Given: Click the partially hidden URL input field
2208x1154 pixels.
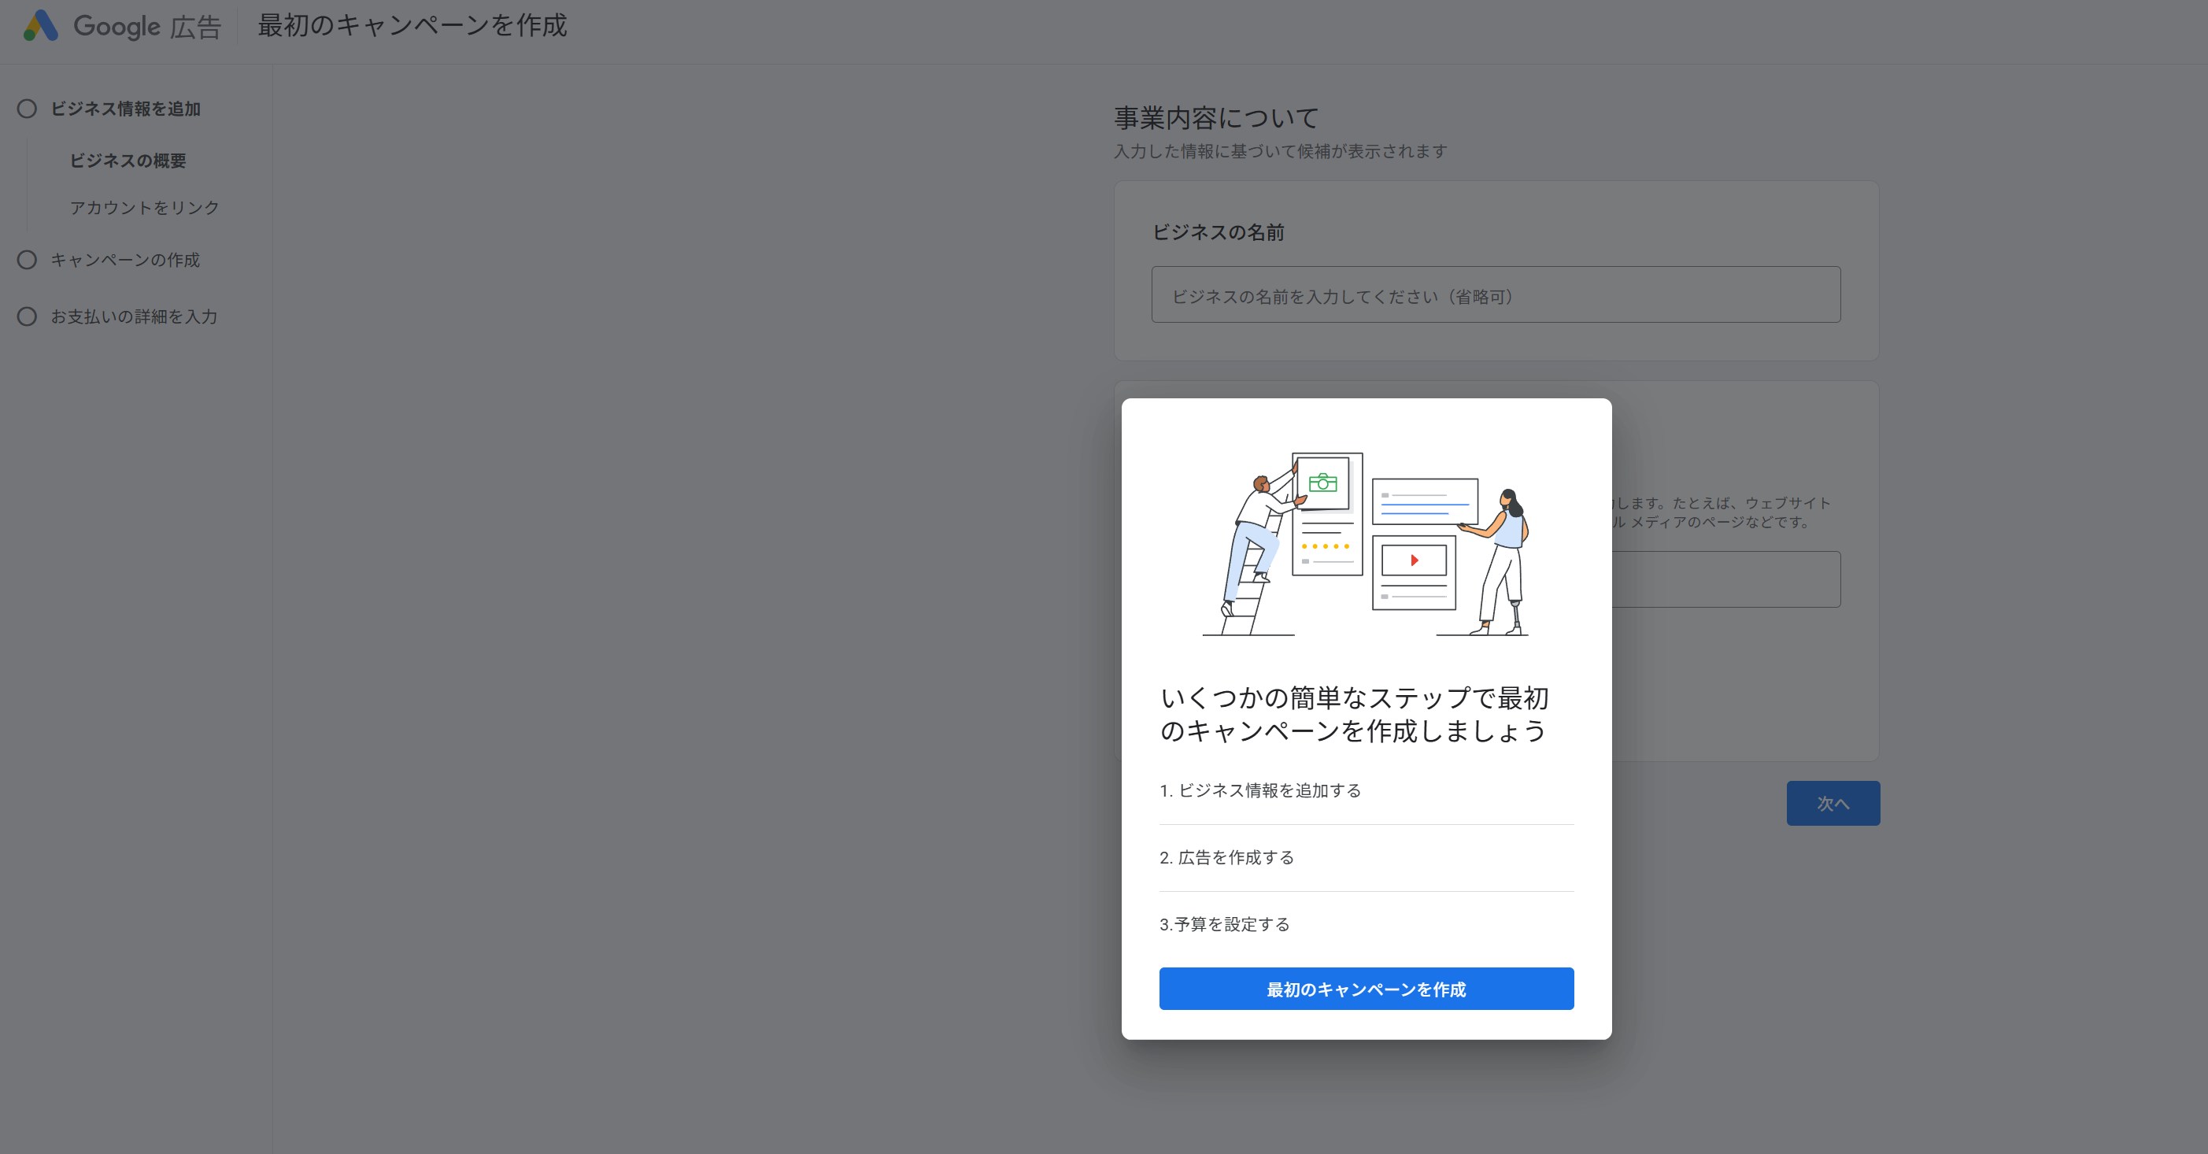Looking at the screenshot, I should click(x=1725, y=579).
